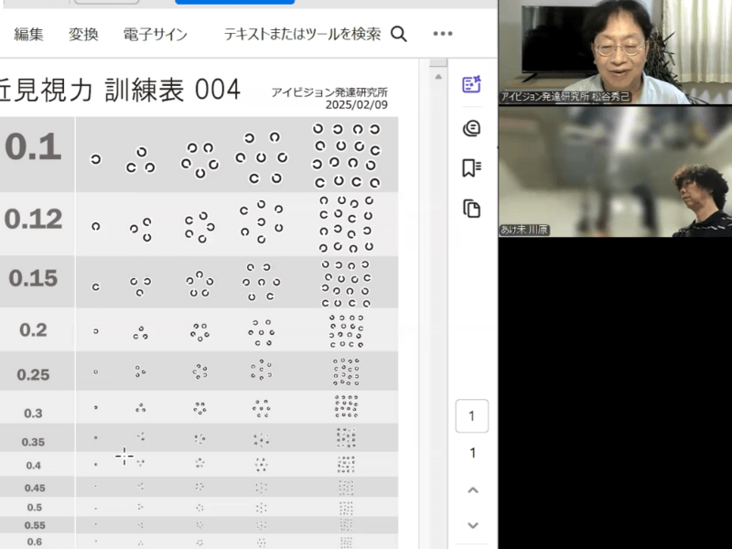Open the 変換 menu
This screenshot has width=732, height=549.
83,34
